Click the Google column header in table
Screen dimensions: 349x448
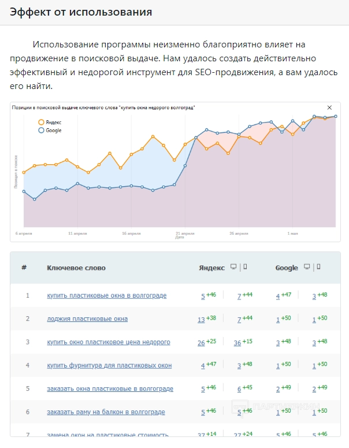(287, 268)
